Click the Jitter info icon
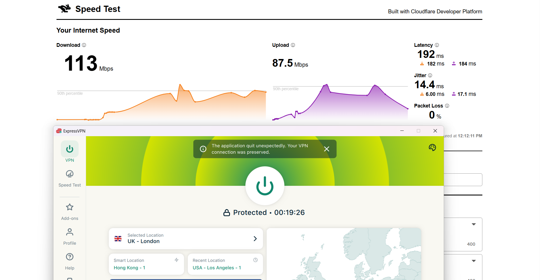Screen dimensions: 540x280 coord(430,75)
